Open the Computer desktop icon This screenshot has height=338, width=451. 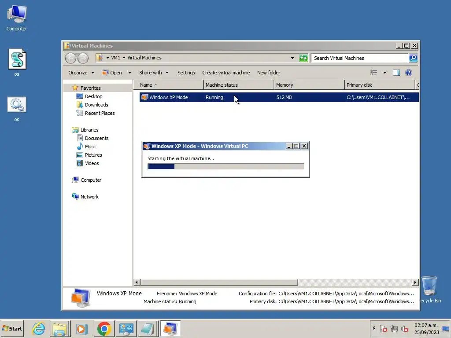(x=17, y=18)
